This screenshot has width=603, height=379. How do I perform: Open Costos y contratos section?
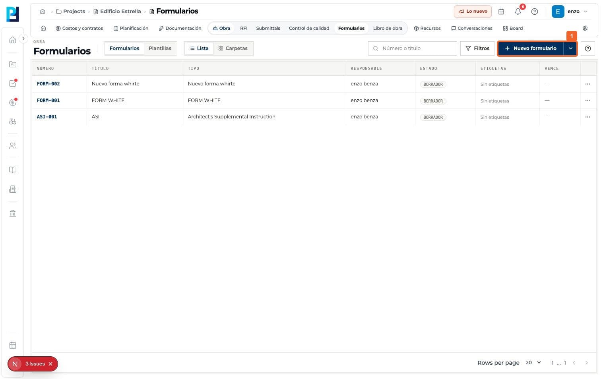79,28
